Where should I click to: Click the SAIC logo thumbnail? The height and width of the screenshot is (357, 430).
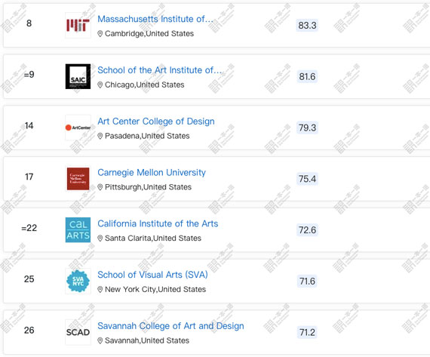(78, 76)
